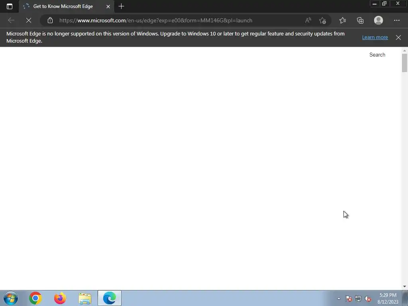Image resolution: width=408 pixels, height=306 pixels.
Task: Open a new tab with plus button
Action: point(121,6)
